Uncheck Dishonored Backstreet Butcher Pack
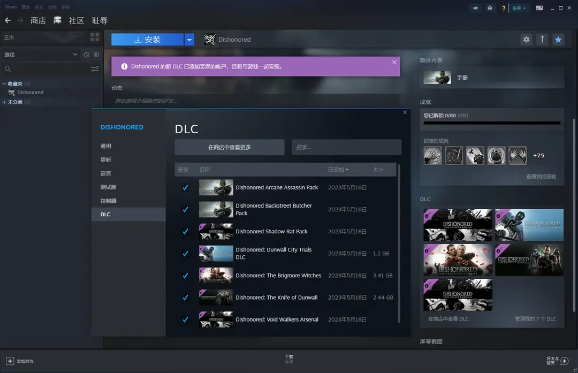This screenshot has height=373, width=578. (185, 209)
